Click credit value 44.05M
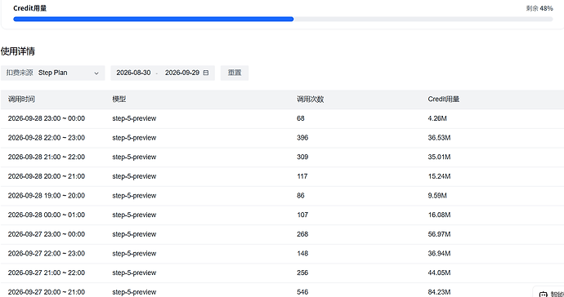Viewport: 564px width, 297px height. click(439, 273)
